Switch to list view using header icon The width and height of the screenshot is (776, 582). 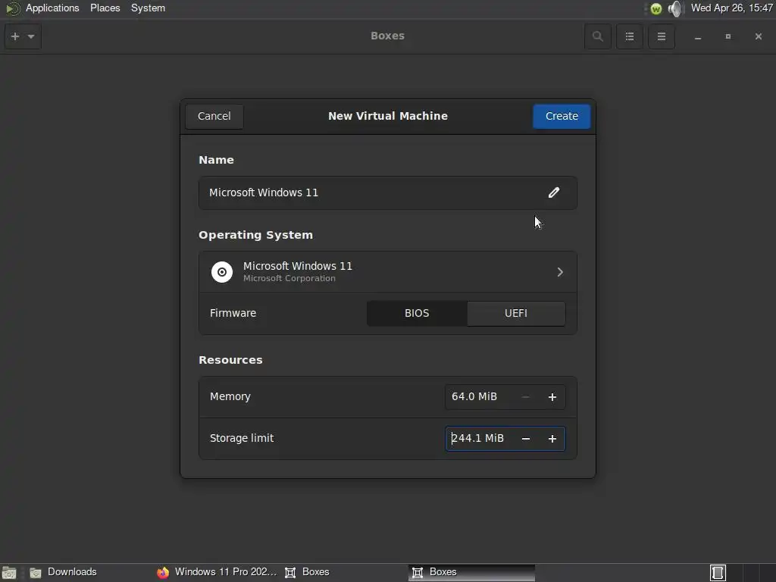click(630, 36)
